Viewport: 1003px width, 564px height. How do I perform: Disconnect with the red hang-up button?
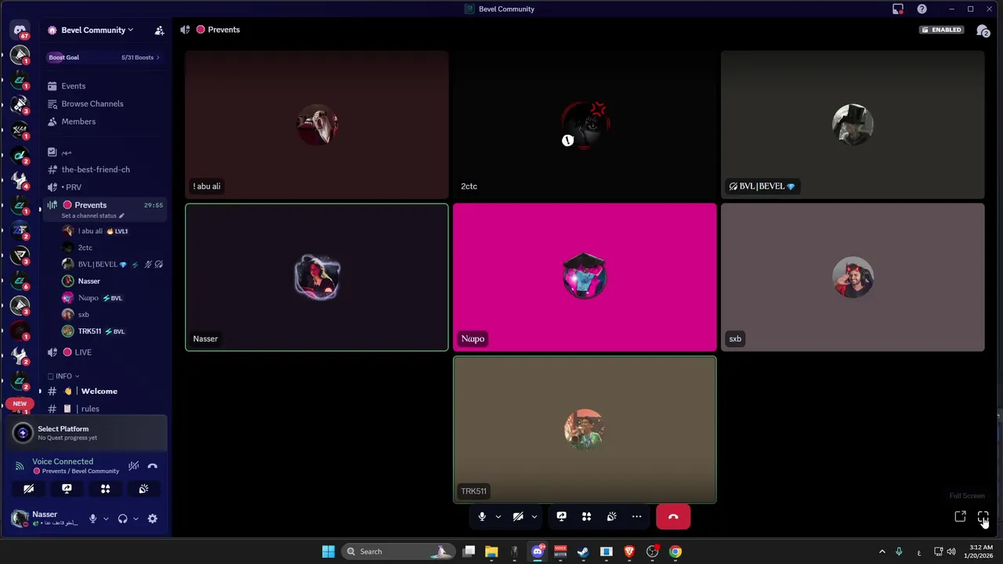tap(673, 517)
